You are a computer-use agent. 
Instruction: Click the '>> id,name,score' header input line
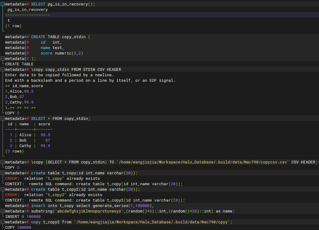pos(24,86)
